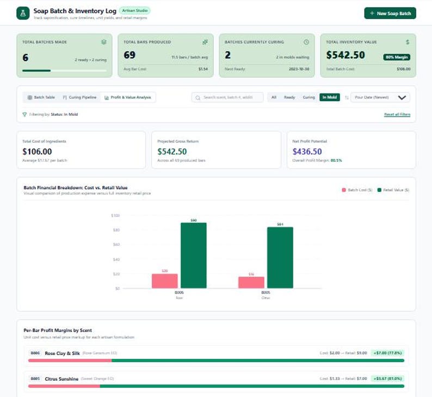Viewport: 432px width, 397px height.
Task: Click the Soap Batch & Inventory Log title
Action: 75,11
